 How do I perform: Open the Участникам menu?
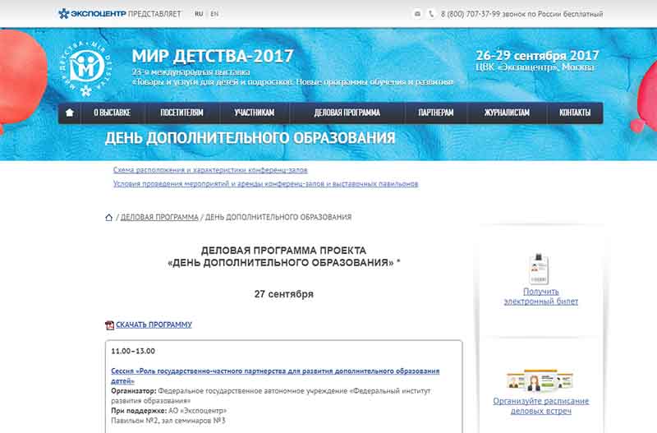tap(255, 113)
